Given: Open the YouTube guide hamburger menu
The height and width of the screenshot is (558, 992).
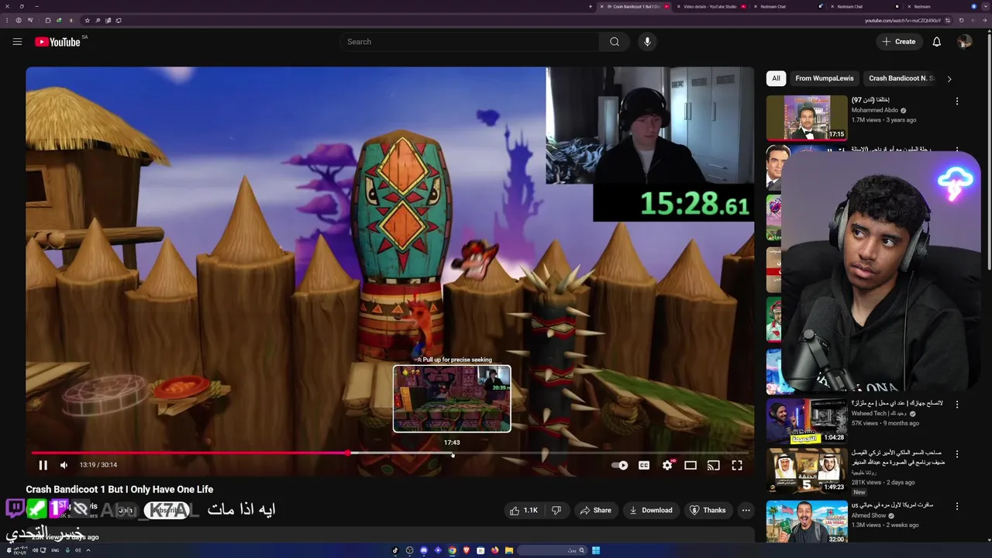Looking at the screenshot, I should 17,42.
